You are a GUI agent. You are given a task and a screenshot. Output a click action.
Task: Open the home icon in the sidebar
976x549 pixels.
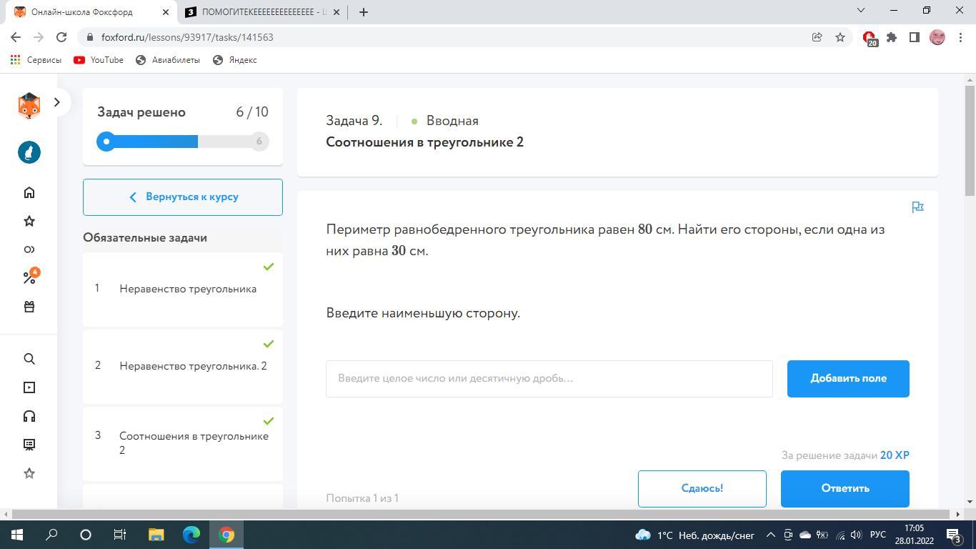click(x=29, y=192)
